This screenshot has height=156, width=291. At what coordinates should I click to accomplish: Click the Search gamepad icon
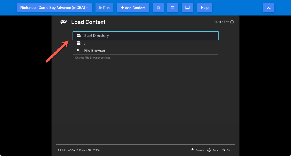(192, 150)
